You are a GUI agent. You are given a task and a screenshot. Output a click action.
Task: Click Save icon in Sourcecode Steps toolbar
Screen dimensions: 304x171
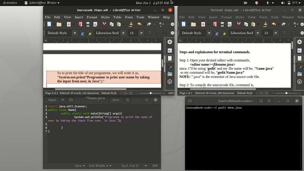click(68, 24)
